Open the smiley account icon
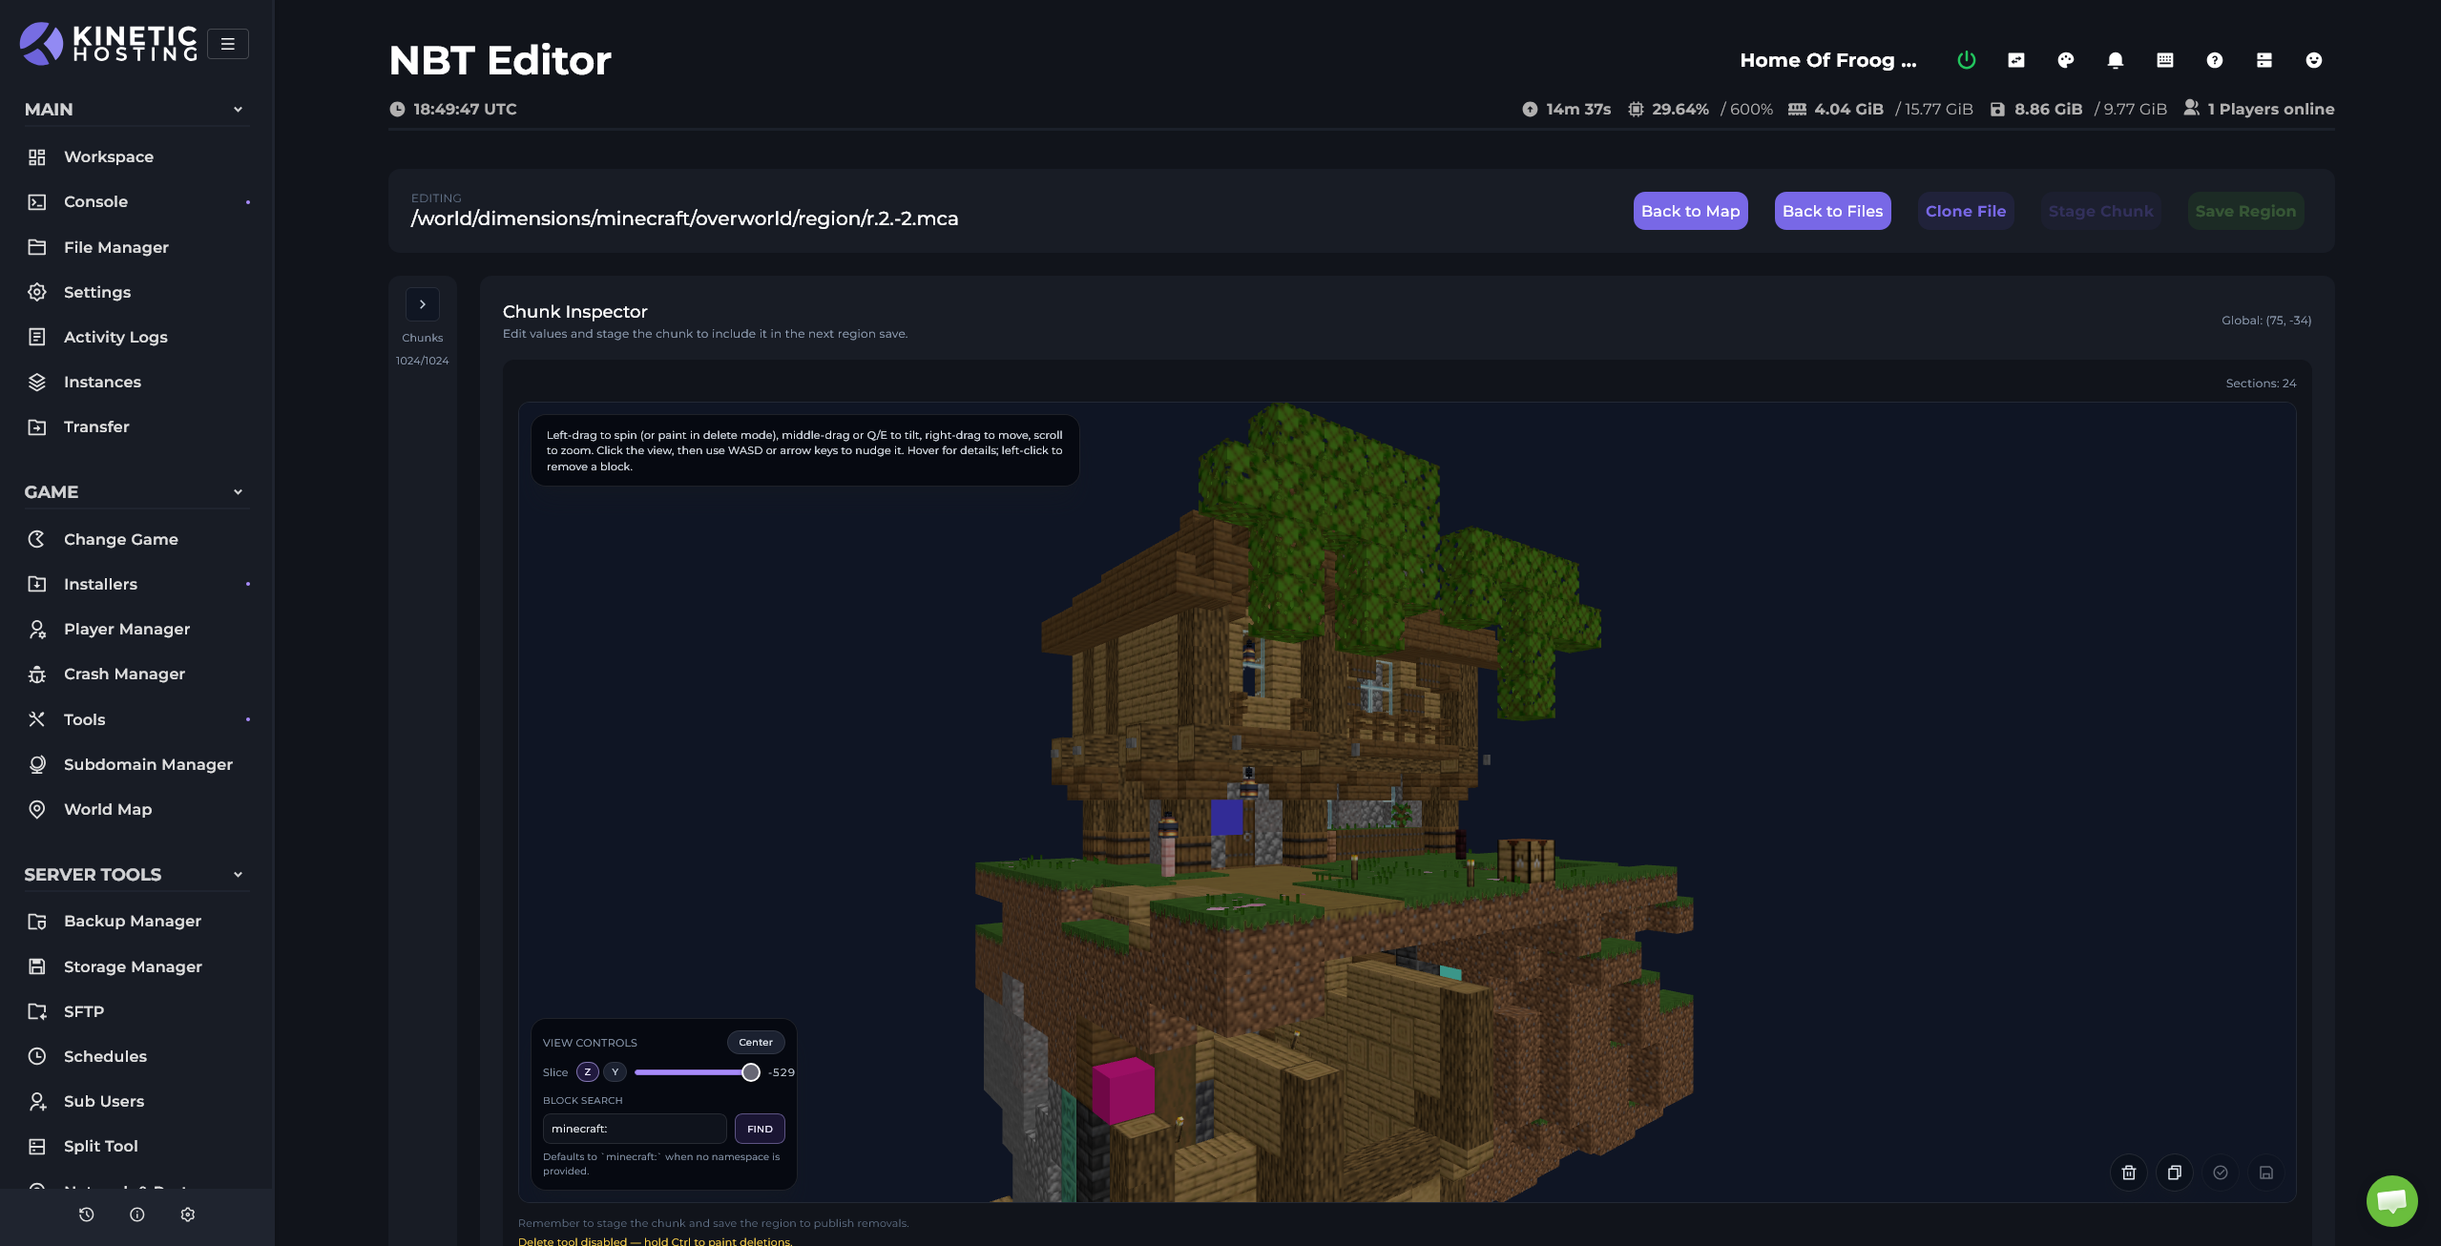Image resolution: width=2441 pixels, height=1246 pixels. point(2313,60)
